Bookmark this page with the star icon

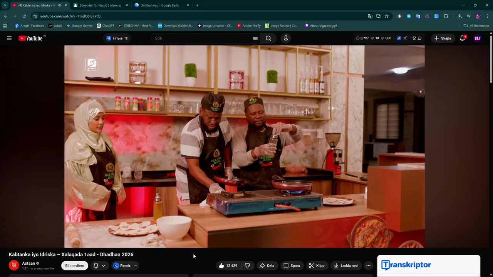(x=386, y=16)
